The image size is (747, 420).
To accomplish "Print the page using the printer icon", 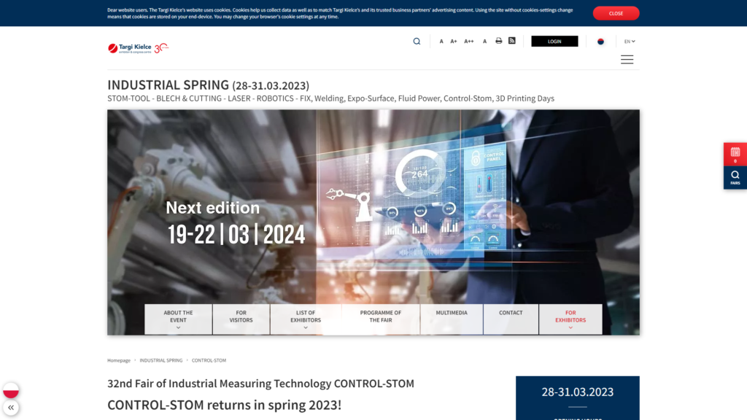I will pyautogui.click(x=498, y=41).
